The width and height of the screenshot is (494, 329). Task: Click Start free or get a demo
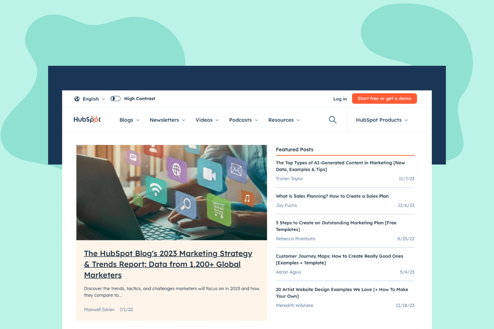[x=384, y=98]
